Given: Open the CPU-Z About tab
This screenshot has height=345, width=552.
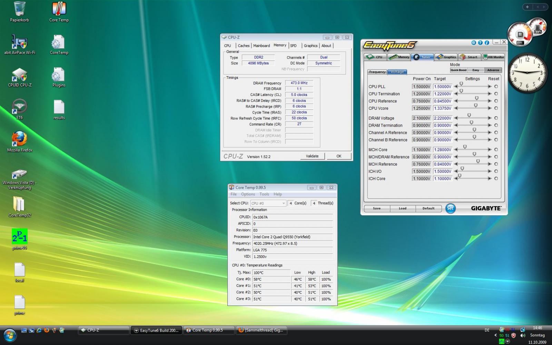Looking at the screenshot, I should pyautogui.click(x=326, y=46).
